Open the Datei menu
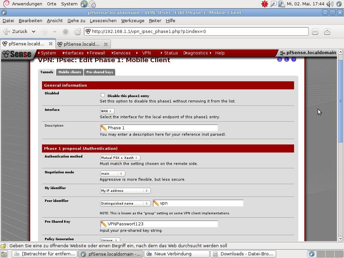344x258 pixels. [x=8, y=20]
